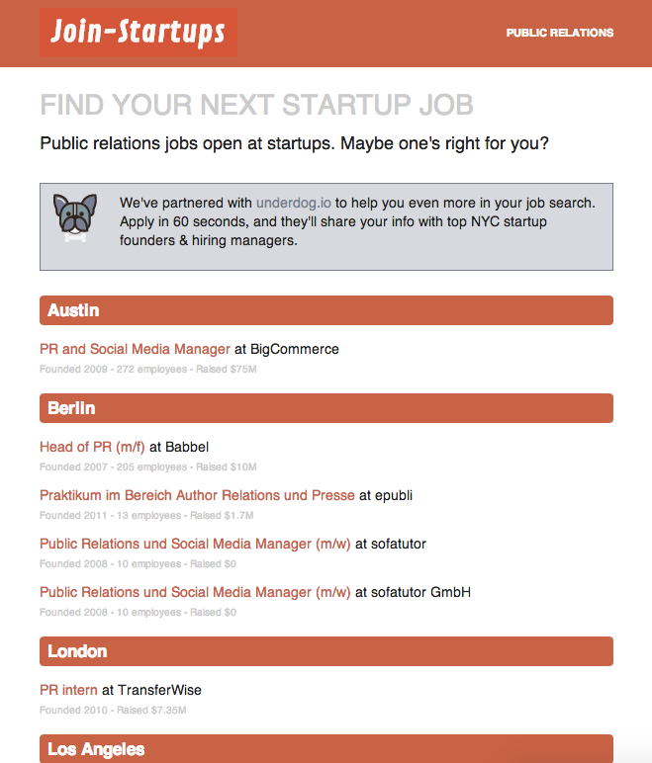This screenshot has width=652, height=763.
Task: Open the Public Relations menu item
Action: tap(559, 33)
